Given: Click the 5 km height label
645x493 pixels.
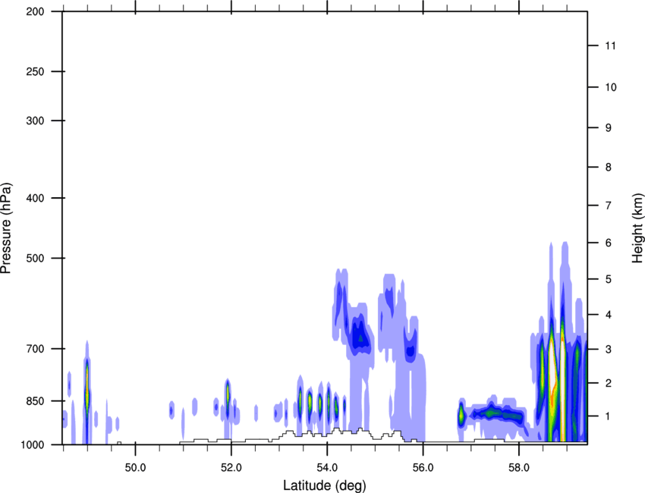Looking at the screenshot, I should pos(609,280).
